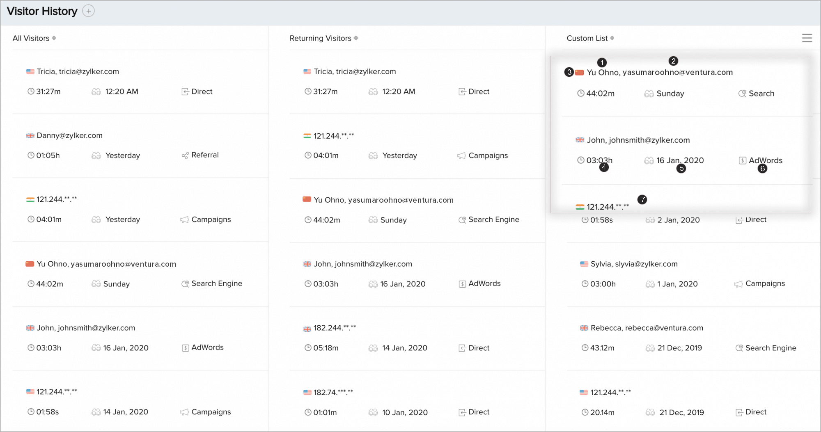Click the AdWords icon in Returning Visitors

[462, 284]
